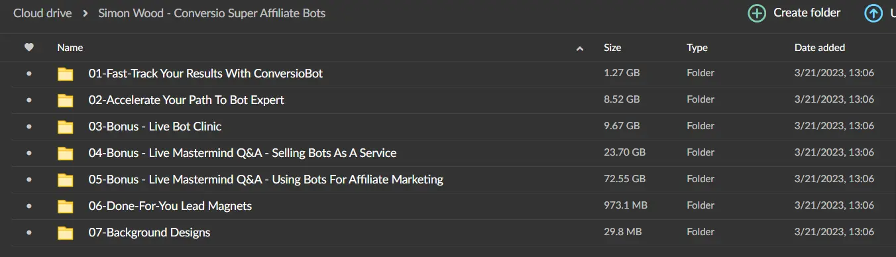The height and width of the screenshot is (257, 896).
Task: Go to Cloud drive breadcrumb
Action: (x=42, y=13)
